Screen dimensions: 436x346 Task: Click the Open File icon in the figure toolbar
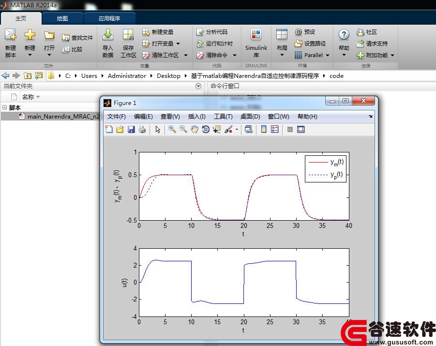point(120,129)
